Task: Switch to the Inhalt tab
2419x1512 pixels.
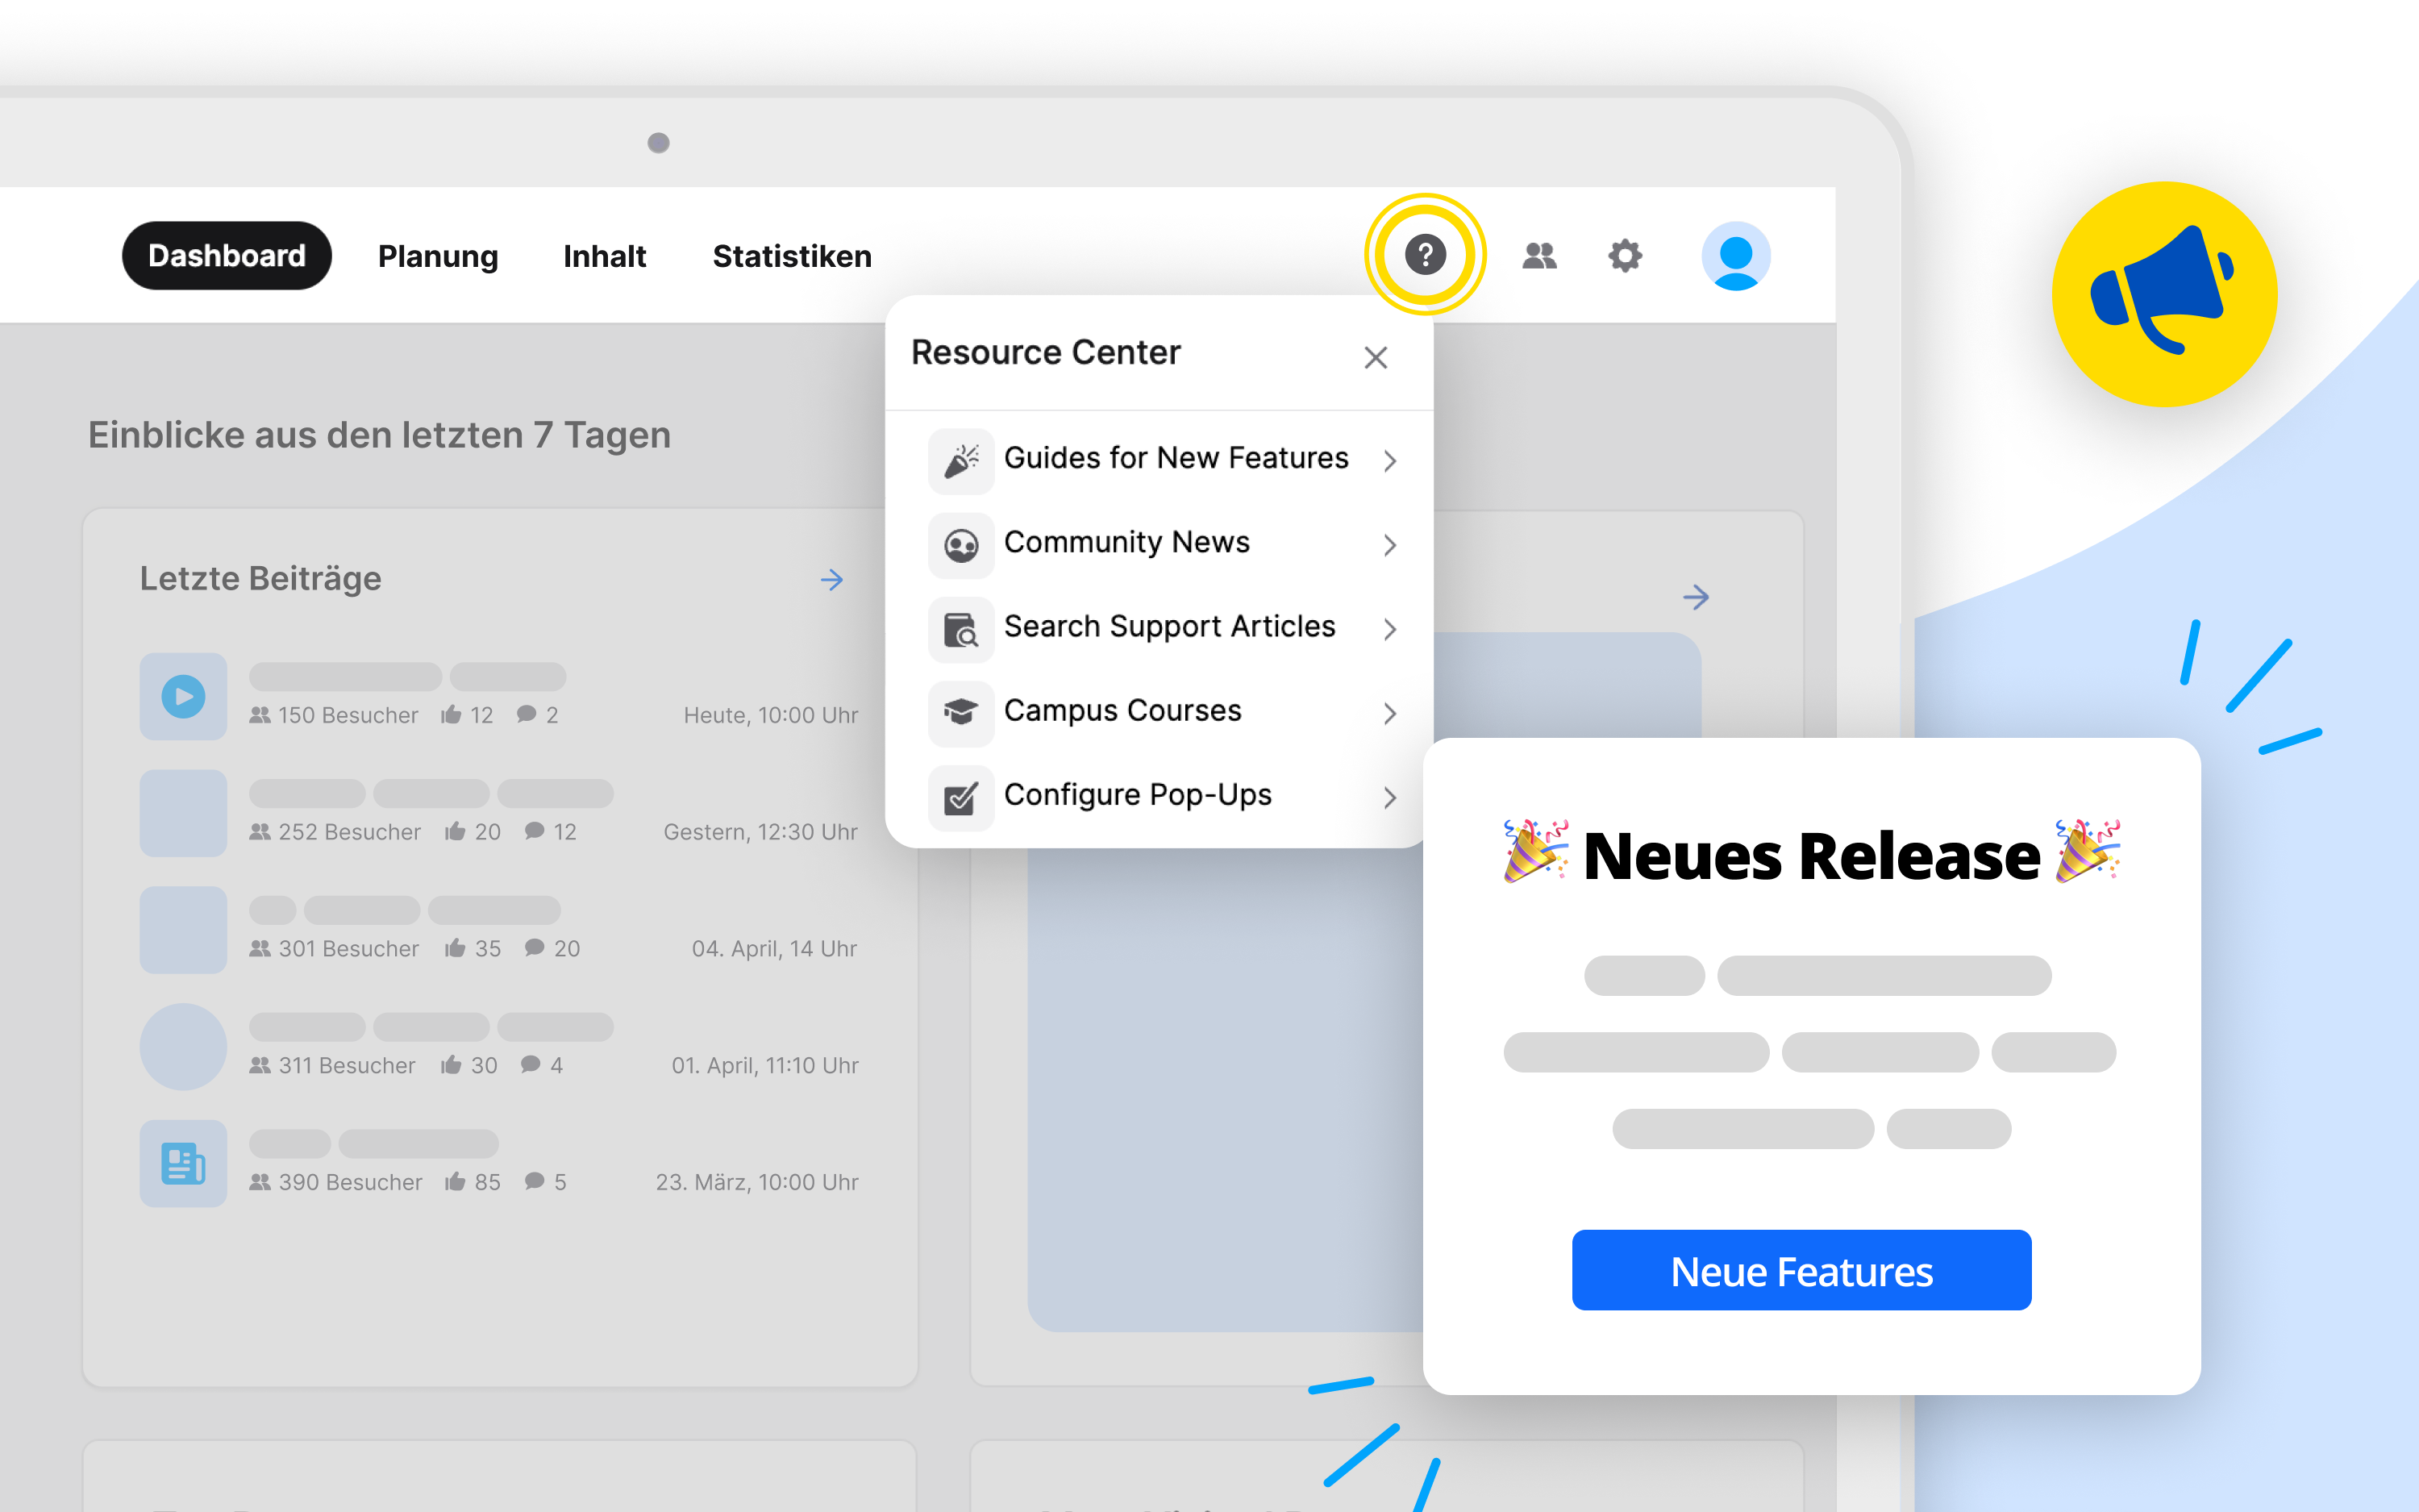Action: tap(604, 257)
